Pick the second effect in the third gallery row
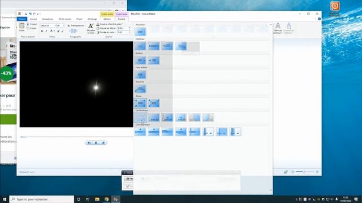 154,60
